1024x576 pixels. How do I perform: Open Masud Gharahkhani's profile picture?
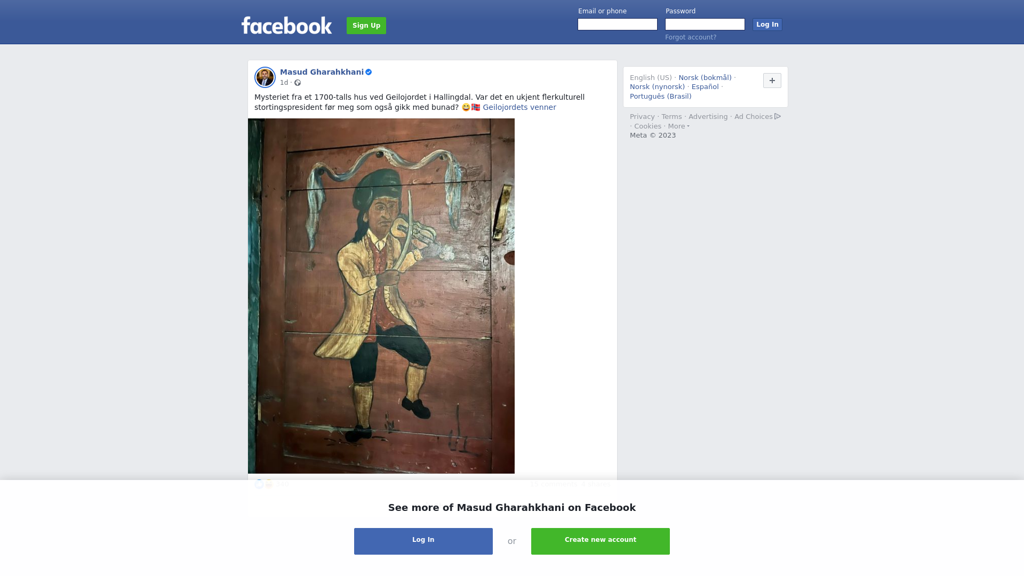pos(265,77)
